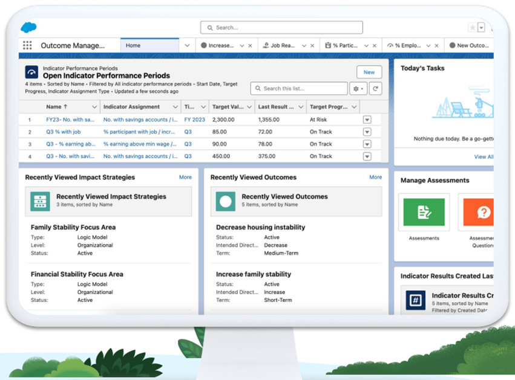Click the Recently Viewed Impact Strategies icon
Screen dimensions: 515x380
pyautogui.click(x=41, y=201)
